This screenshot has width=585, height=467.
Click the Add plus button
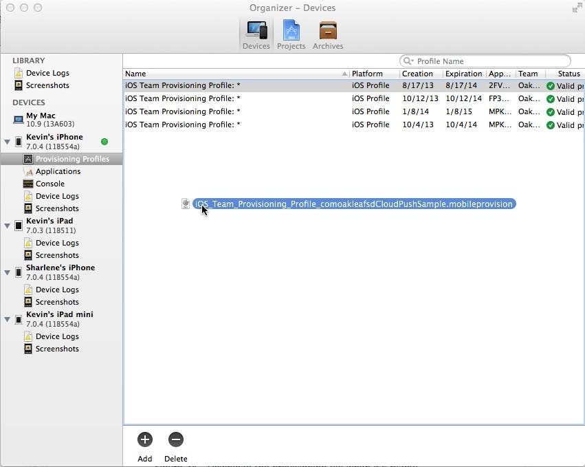click(144, 439)
